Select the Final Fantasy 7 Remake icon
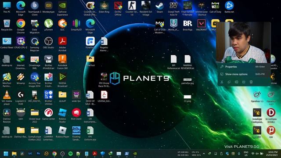The width and height of the screenshot is (281, 158). (x=187, y=8)
